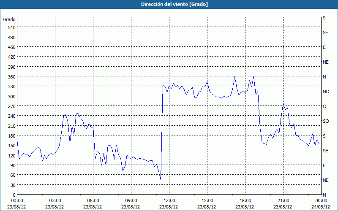Click the 03:00 time label
Screen dimensions: 338x211
click(55, 201)
